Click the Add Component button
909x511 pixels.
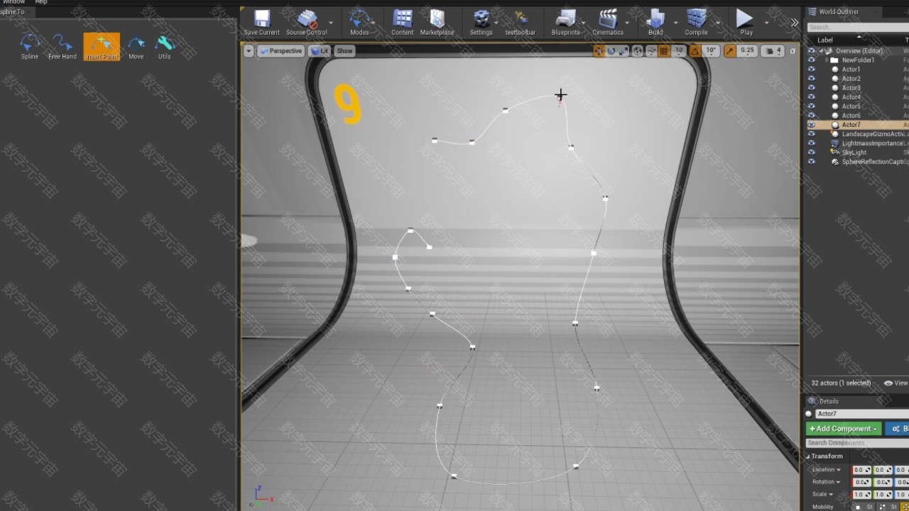[x=844, y=429]
